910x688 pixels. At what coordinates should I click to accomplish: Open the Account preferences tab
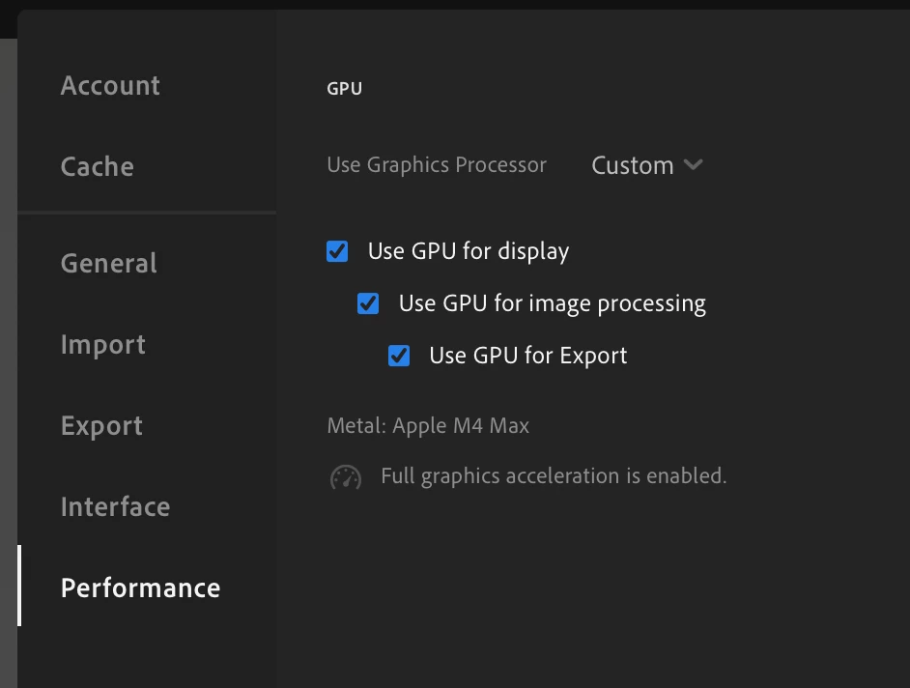point(110,85)
